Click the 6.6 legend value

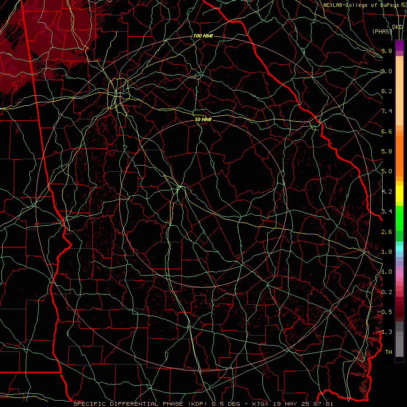pos(387,131)
